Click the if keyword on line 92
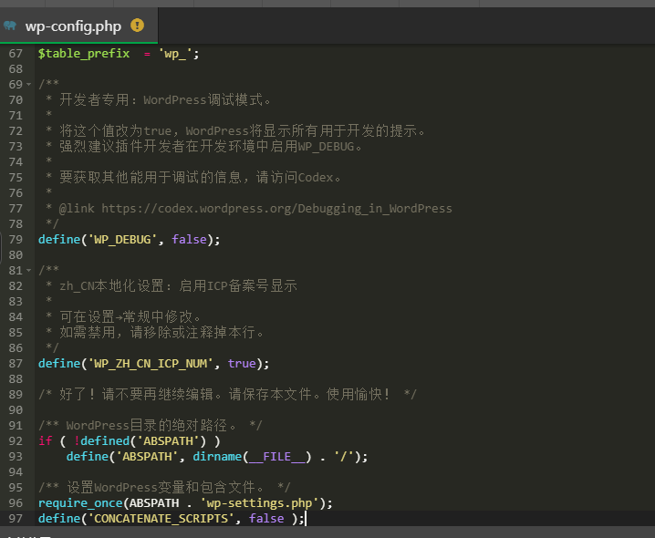This screenshot has height=538, width=655. (x=45, y=441)
